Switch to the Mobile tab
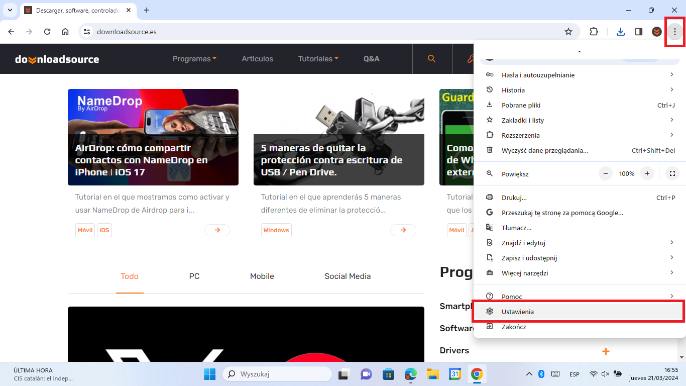 [x=262, y=276]
